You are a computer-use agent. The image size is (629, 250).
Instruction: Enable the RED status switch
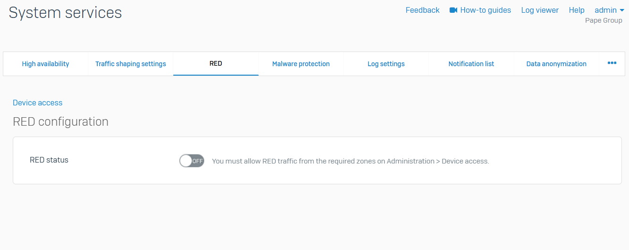[x=192, y=161]
